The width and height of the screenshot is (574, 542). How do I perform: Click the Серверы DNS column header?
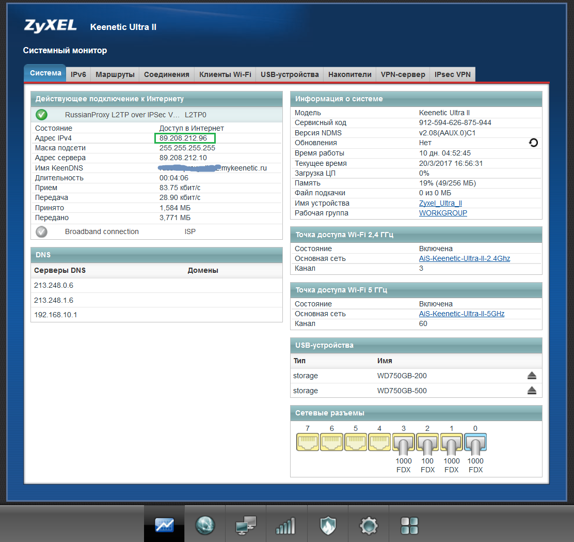[x=60, y=270]
